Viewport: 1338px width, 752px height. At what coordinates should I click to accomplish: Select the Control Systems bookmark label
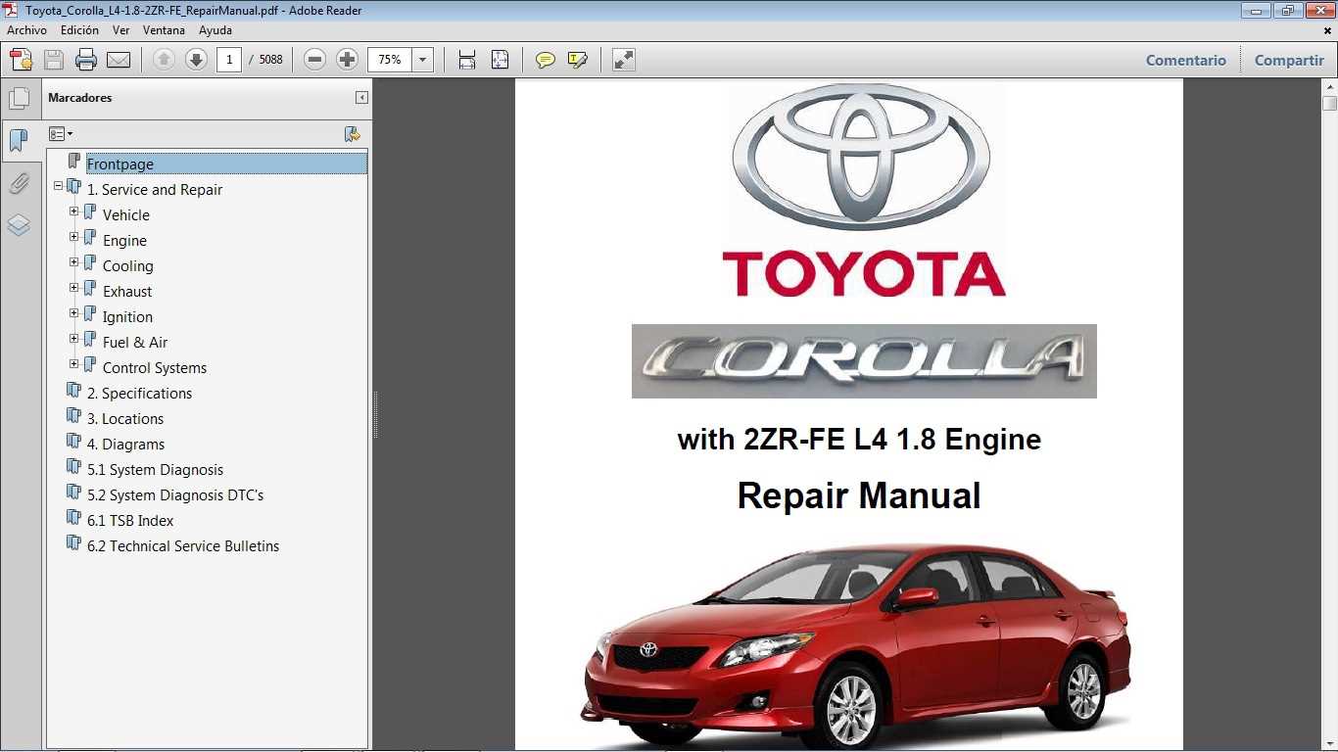pyautogui.click(x=155, y=368)
